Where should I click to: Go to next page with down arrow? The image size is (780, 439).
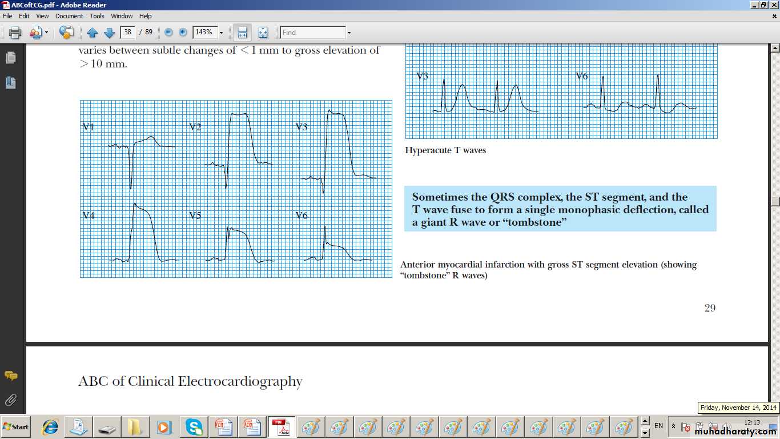click(109, 33)
